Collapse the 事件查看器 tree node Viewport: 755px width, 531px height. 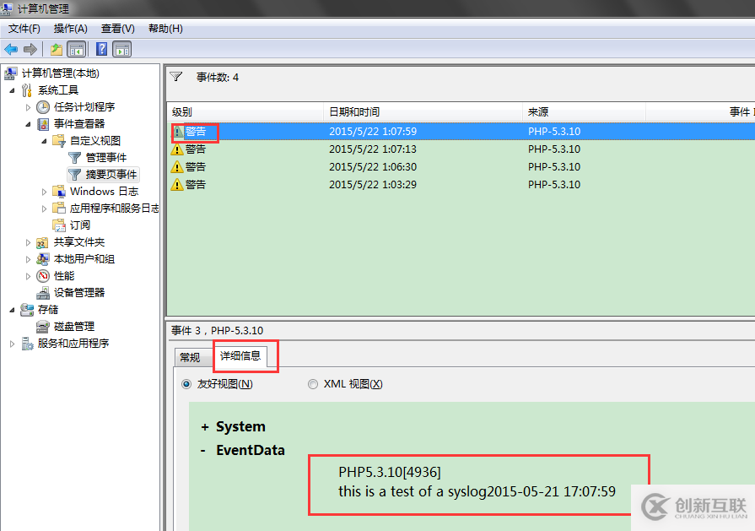[28, 124]
